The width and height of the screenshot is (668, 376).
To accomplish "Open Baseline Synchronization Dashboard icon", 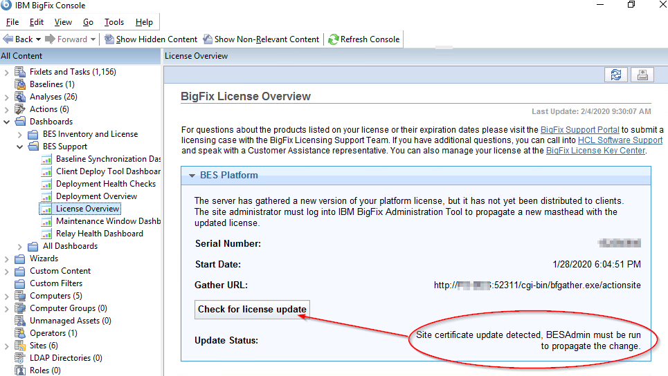I will (x=46, y=159).
